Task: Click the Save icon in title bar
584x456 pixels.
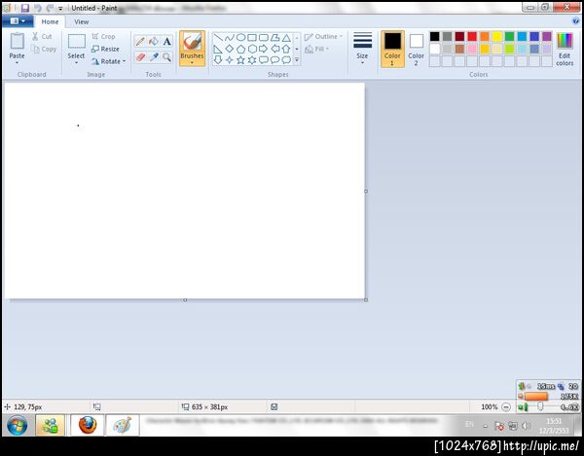Action: [25, 8]
